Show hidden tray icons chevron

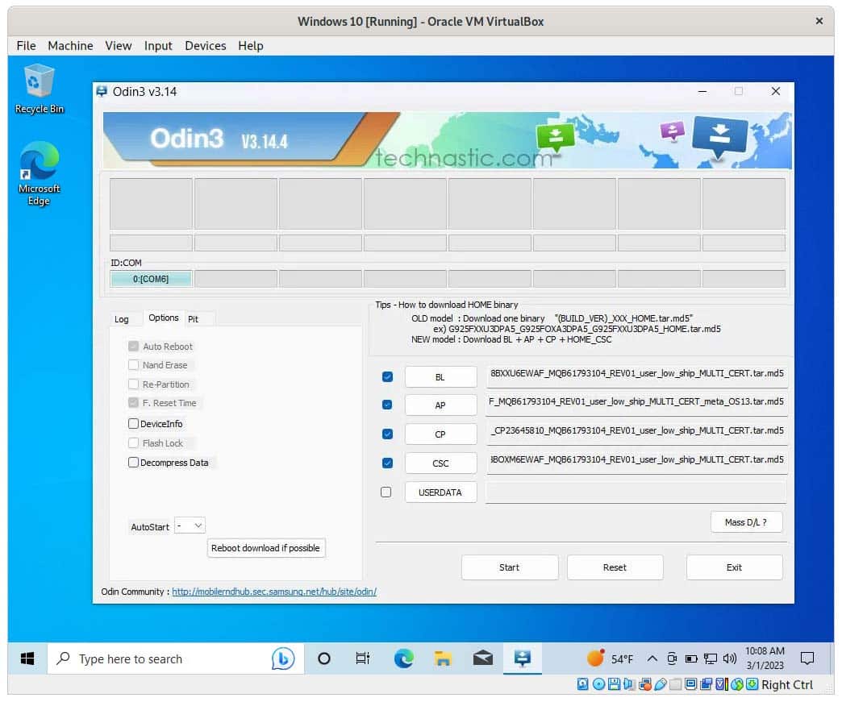click(x=652, y=658)
